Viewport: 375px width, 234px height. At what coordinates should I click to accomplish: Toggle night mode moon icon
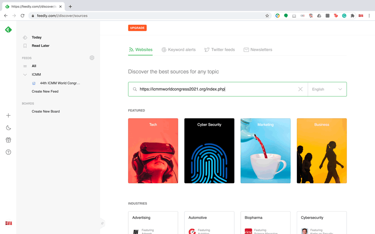click(x=8, y=128)
